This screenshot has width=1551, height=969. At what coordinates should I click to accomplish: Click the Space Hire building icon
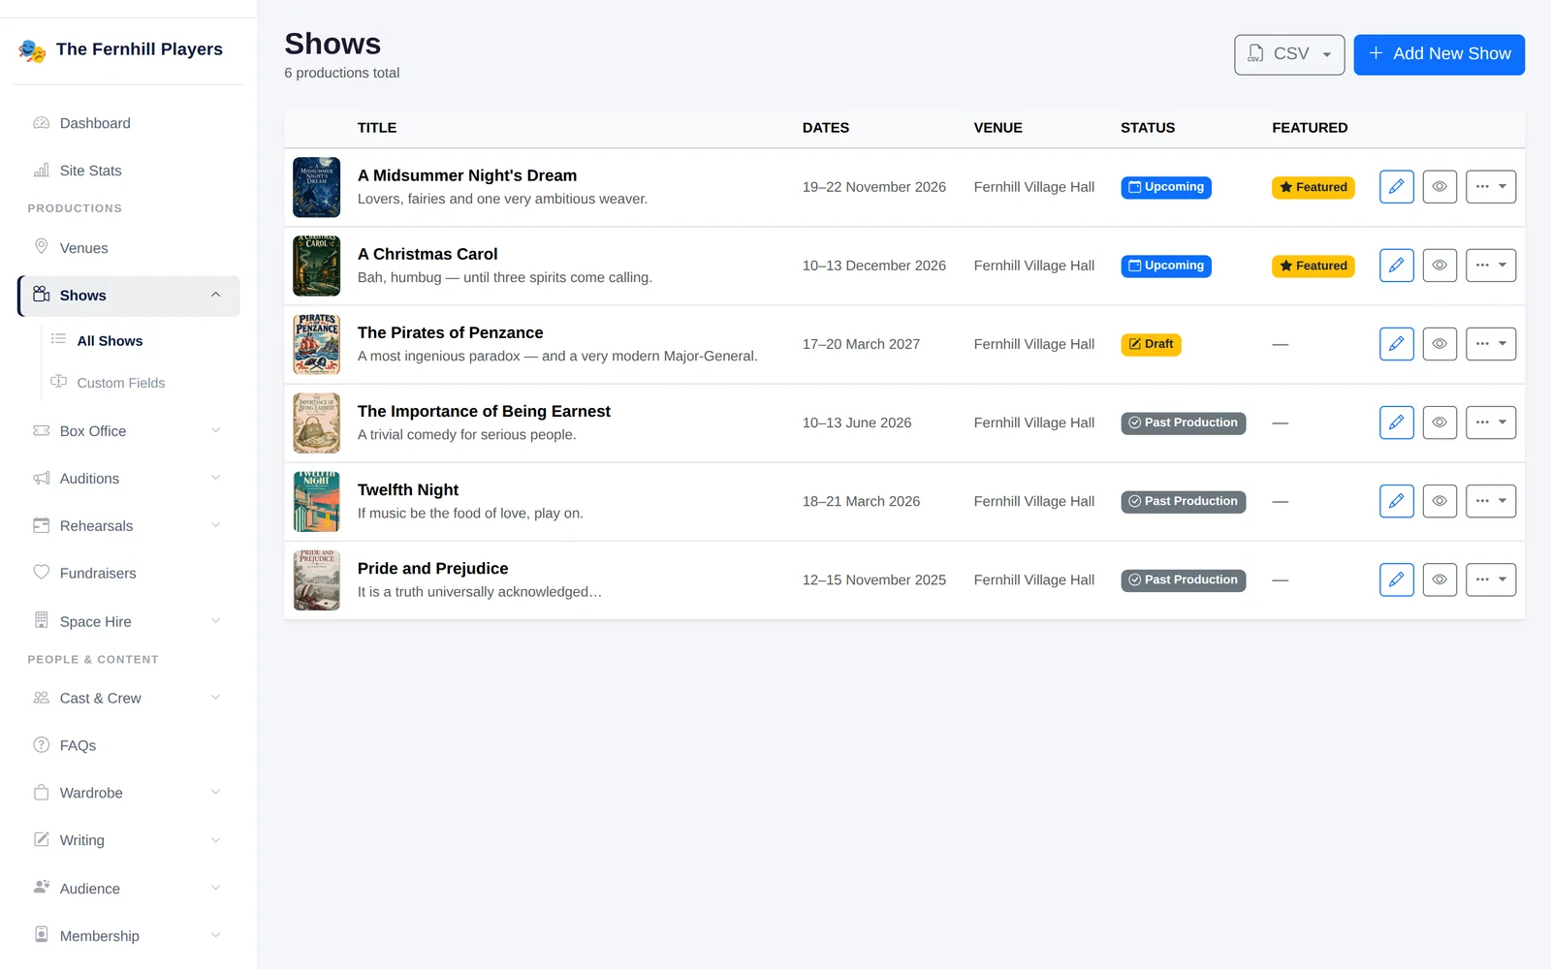42,620
